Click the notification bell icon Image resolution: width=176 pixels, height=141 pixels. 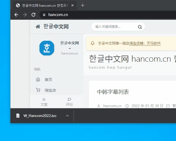point(93,43)
